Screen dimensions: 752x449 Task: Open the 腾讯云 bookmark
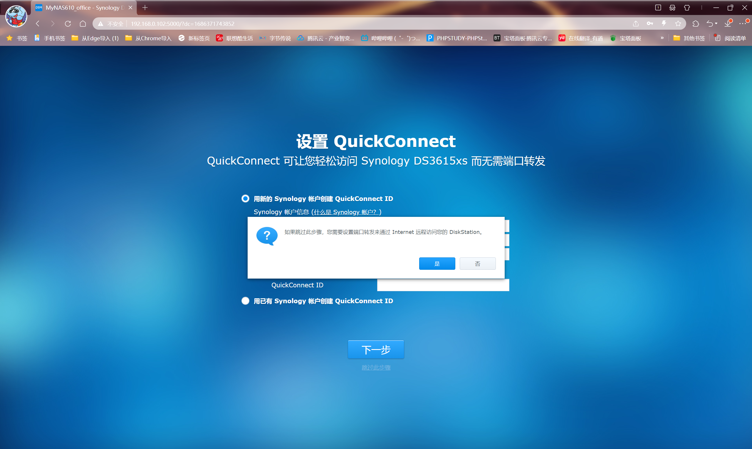[326, 38]
